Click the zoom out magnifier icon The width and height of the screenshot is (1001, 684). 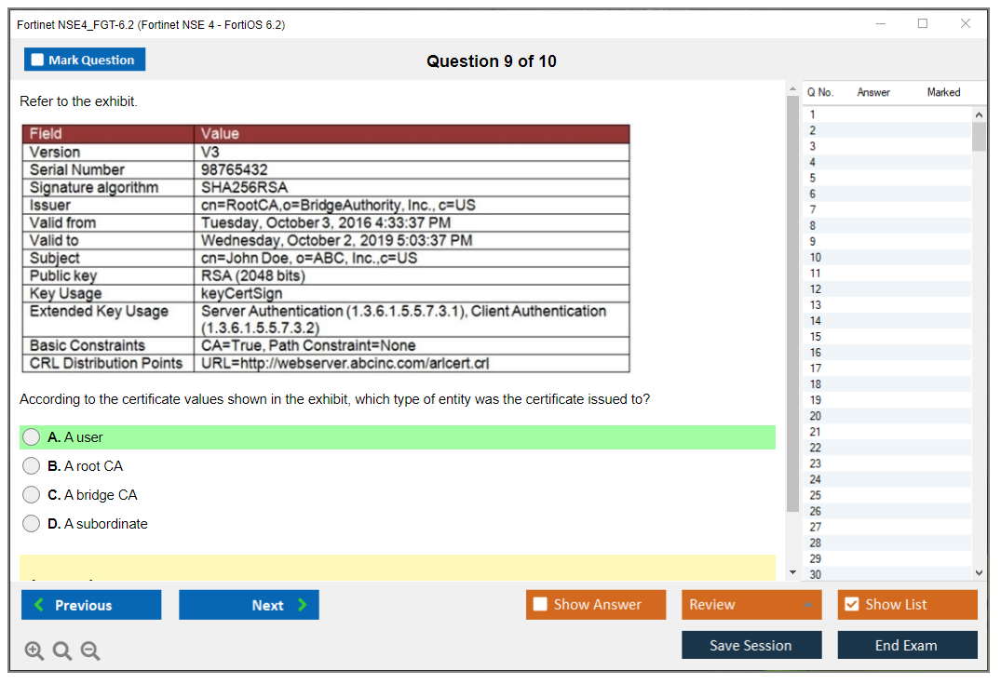point(90,651)
